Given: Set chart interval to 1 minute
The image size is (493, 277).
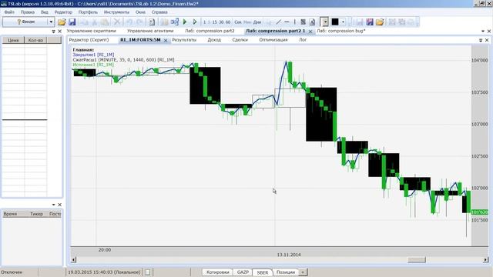Looking at the screenshot, I should (x=204, y=22).
